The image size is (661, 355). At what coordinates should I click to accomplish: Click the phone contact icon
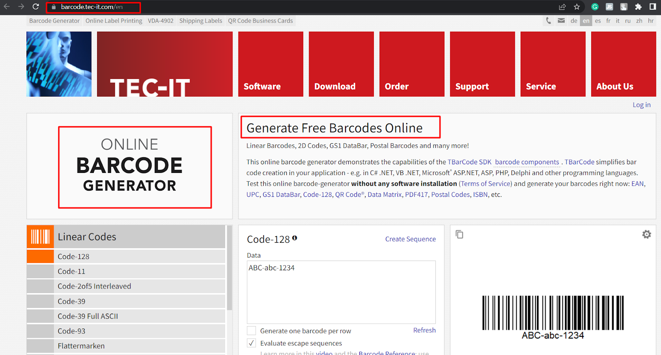[549, 21]
